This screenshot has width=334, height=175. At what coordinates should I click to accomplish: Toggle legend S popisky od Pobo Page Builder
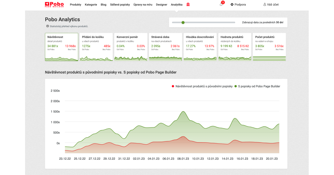click(x=257, y=86)
